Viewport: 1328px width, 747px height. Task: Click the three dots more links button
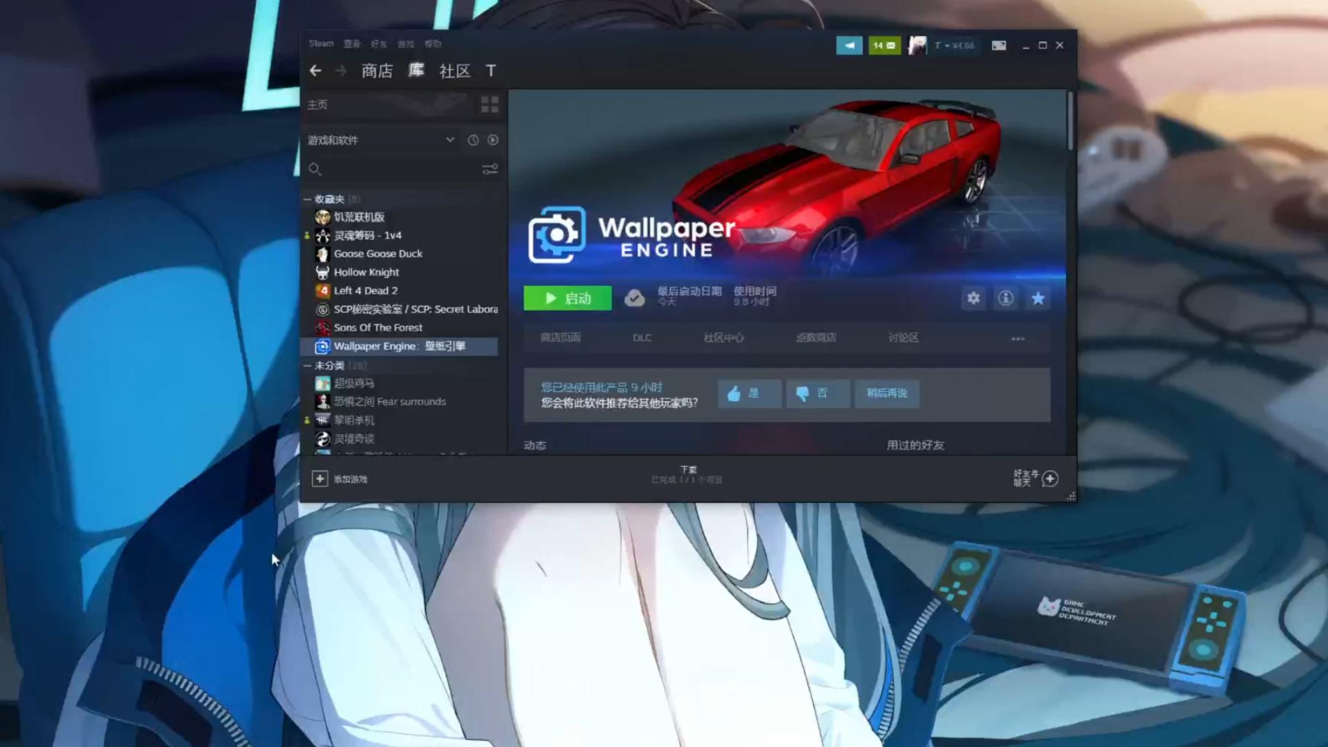point(1018,339)
